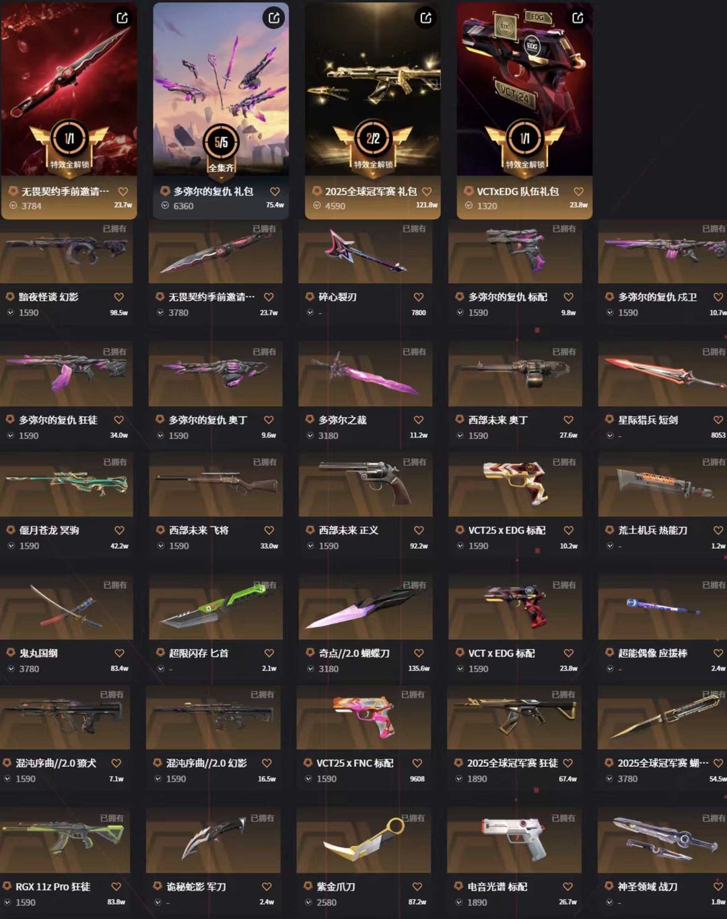
Task: Click share icon on 2025全球冠军赛 礼包 card
Action: coord(426,18)
